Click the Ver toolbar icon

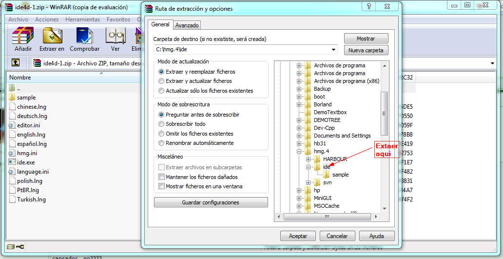(x=115, y=37)
